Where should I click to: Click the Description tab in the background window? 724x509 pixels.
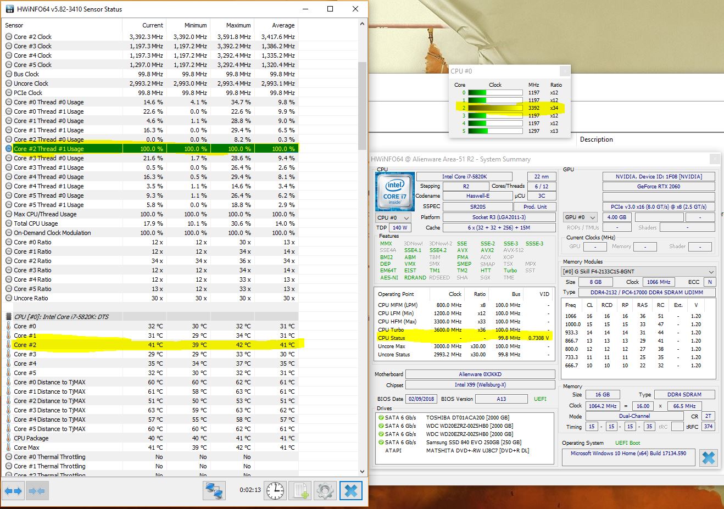[x=596, y=139]
